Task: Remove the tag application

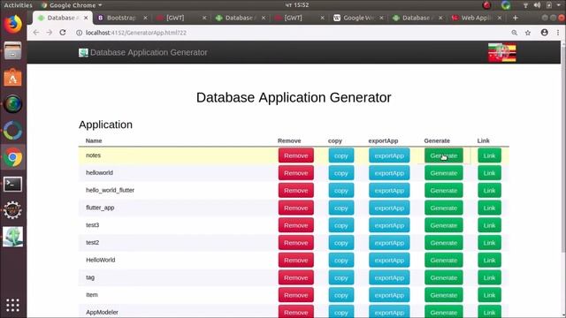Action: coord(296,277)
